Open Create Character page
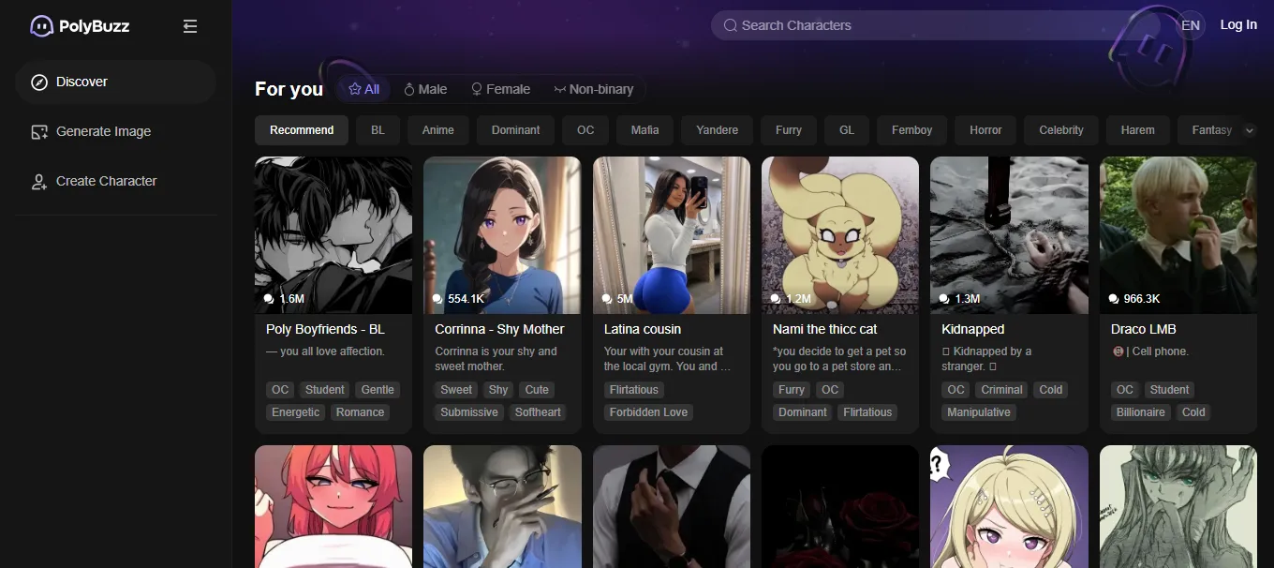The height and width of the screenshot is (568, 1274). click(115, 181)
